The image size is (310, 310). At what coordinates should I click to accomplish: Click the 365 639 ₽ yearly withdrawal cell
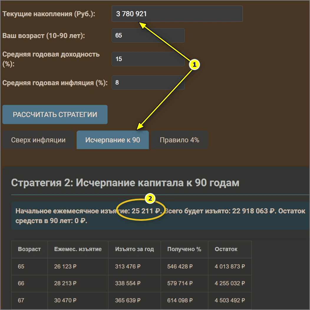[134, 301]
